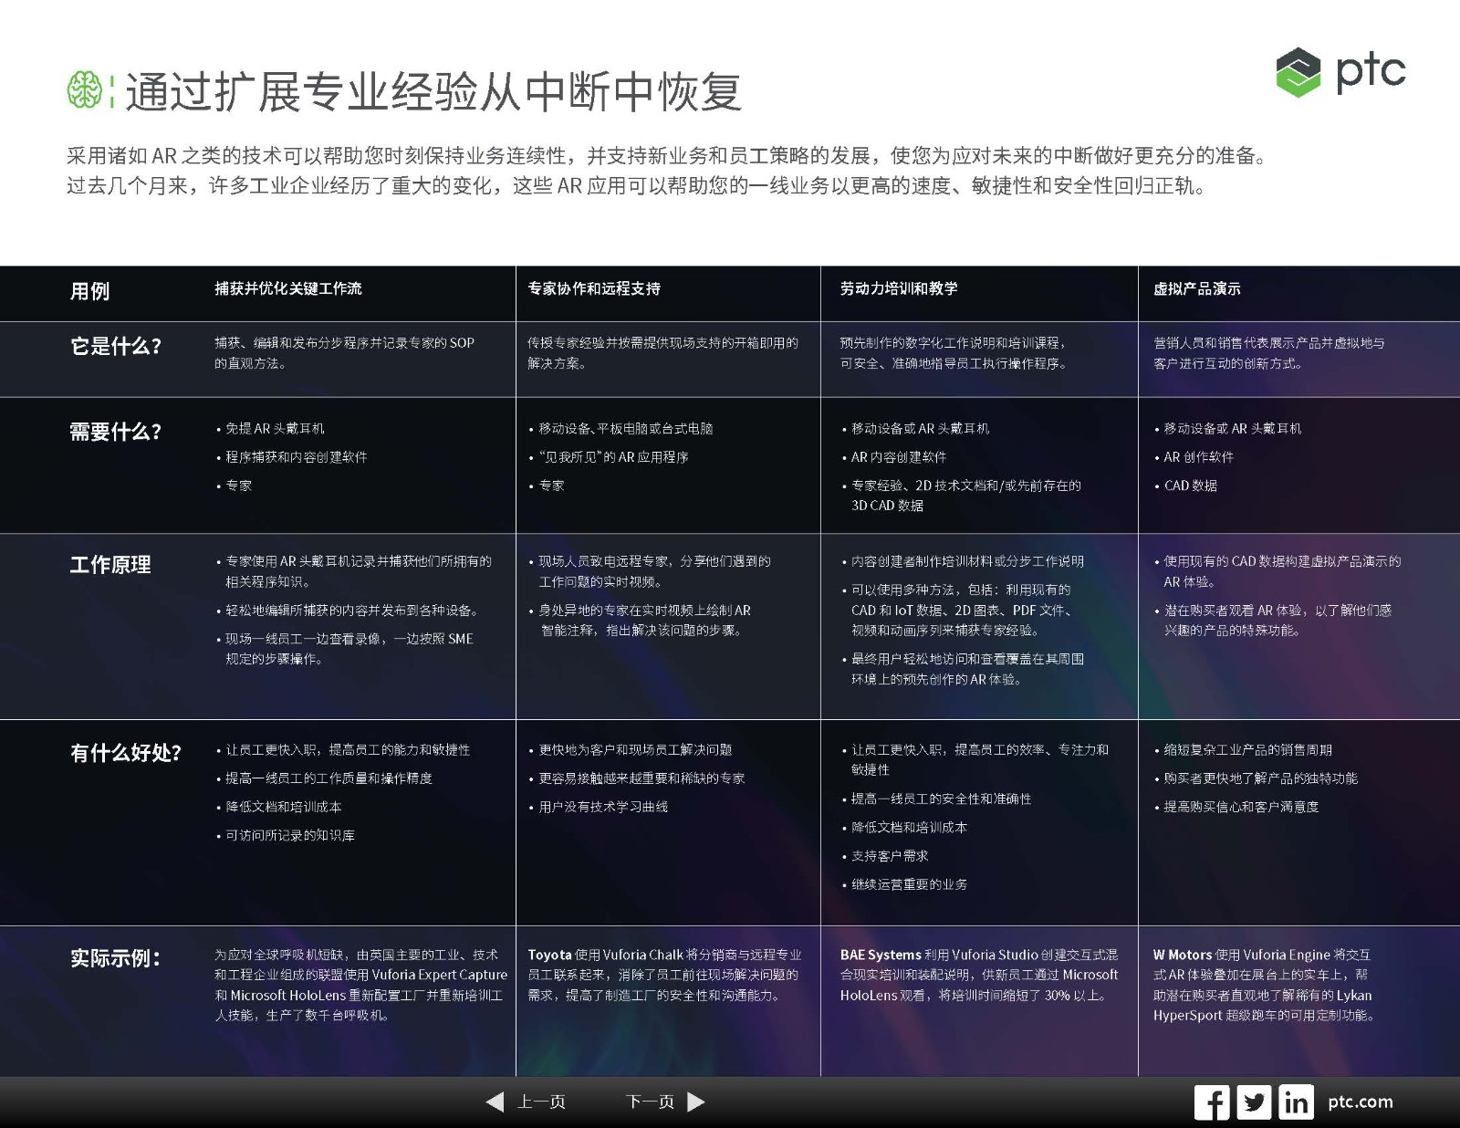This screenshot has height=1128, width=1460.
Task: Click the 虚拟产品演示 column header
Action: 1196,288
